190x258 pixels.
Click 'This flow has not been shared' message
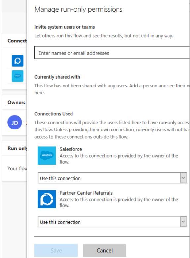pyautogui.click(x=112, y=89)
